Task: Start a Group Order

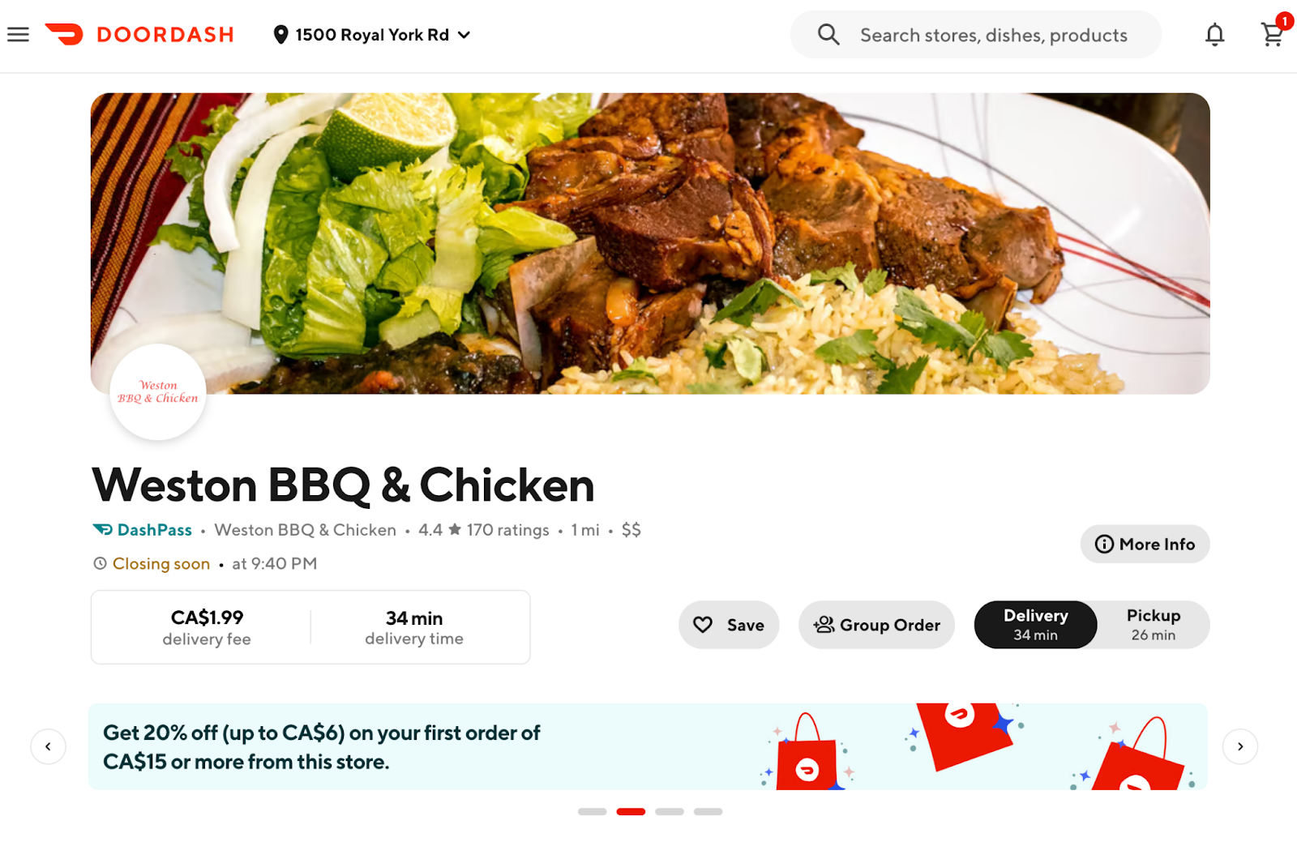Action: point(876,625)
